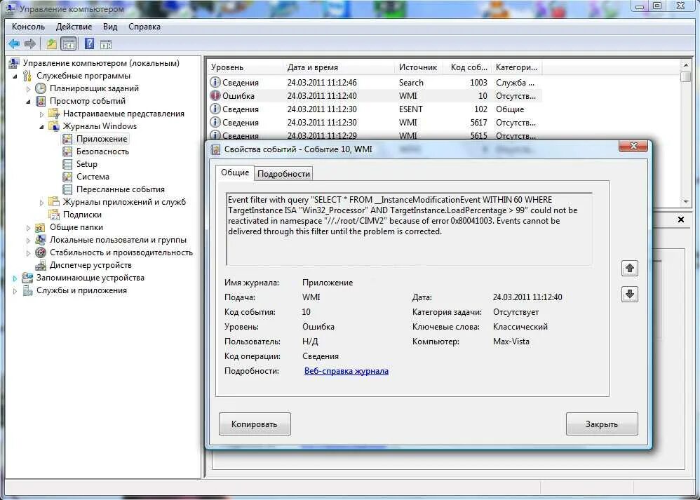Close the lower pane with X icon
This screenshot has width=700, height=500.
[x=681, y=219]
